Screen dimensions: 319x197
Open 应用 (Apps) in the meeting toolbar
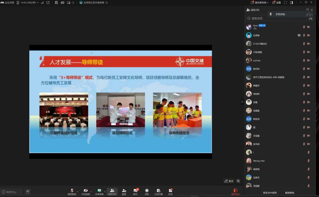(170, 191)
